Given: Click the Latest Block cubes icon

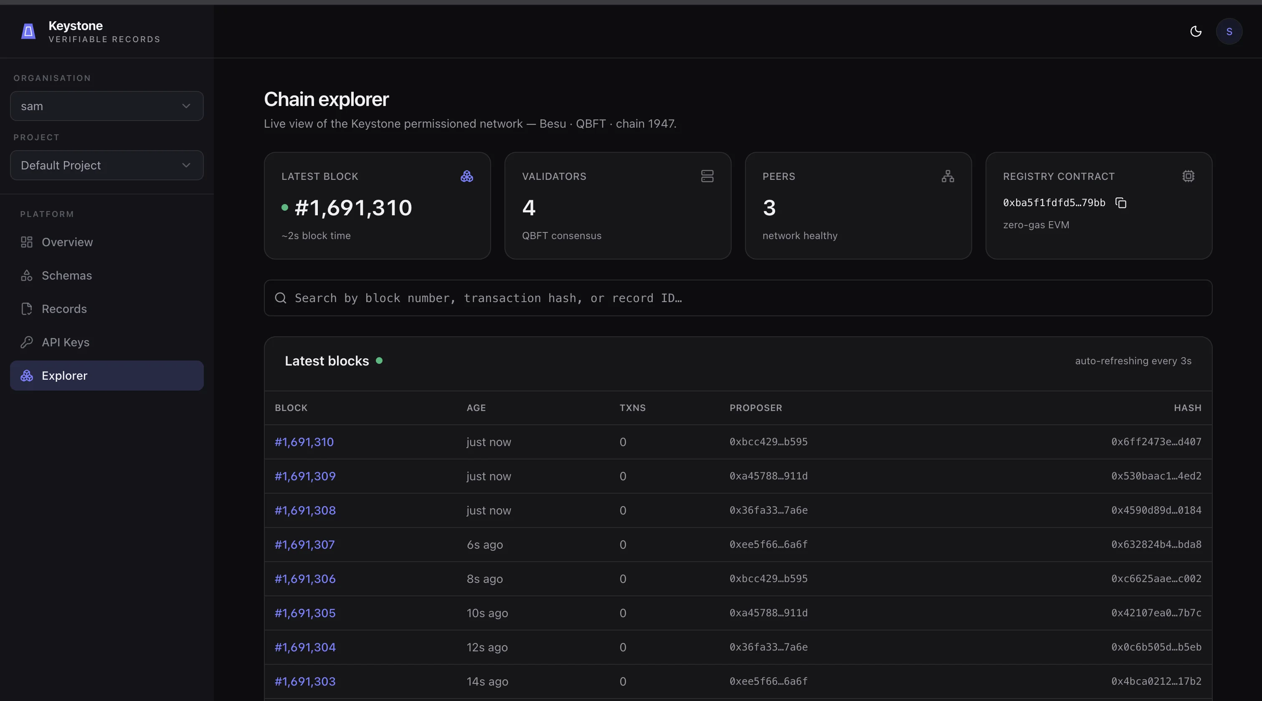Looking at the screenshot, I should pyautogui.click(x=467, y=176).
